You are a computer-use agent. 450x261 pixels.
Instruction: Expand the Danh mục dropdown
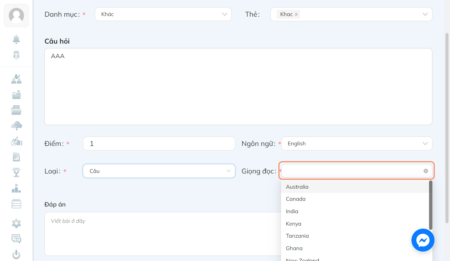[x=163, y=14]
